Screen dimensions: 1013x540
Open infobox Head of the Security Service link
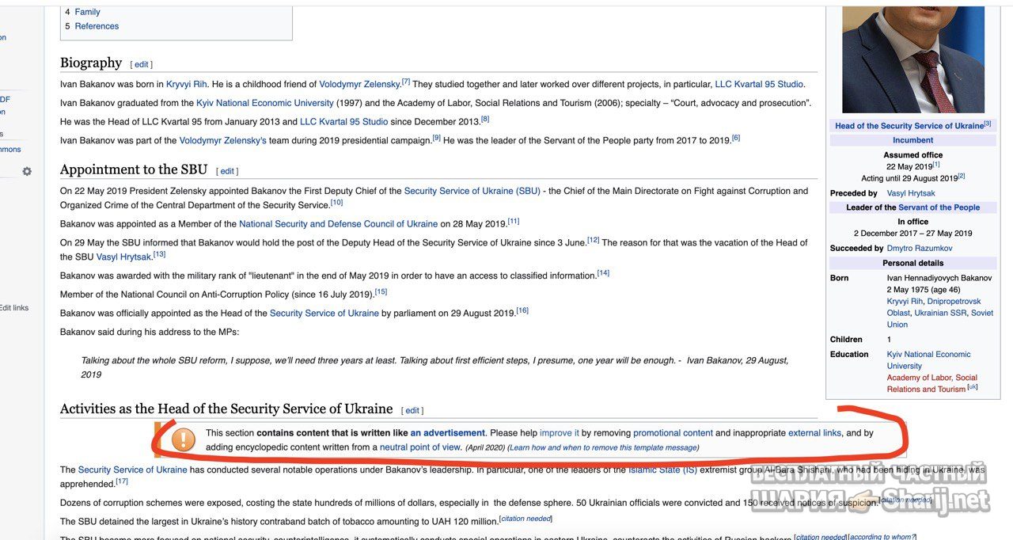909,126
